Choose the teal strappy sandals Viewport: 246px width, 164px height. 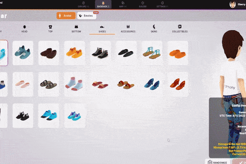pos(152,53)
